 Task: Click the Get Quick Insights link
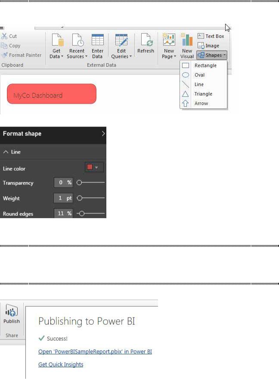click(61, 364)
